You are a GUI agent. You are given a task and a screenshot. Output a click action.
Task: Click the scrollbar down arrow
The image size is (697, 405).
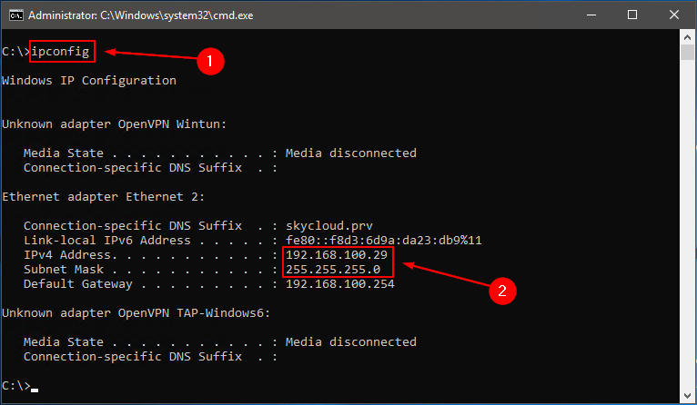click(x=687, y=395)
